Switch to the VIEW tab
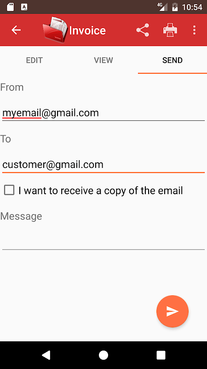Viewport: 207px width, 369px height. [x=103, y=60]
